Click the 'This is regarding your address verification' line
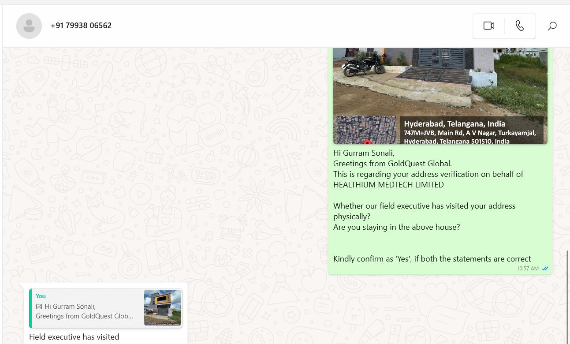 point(428,174)
